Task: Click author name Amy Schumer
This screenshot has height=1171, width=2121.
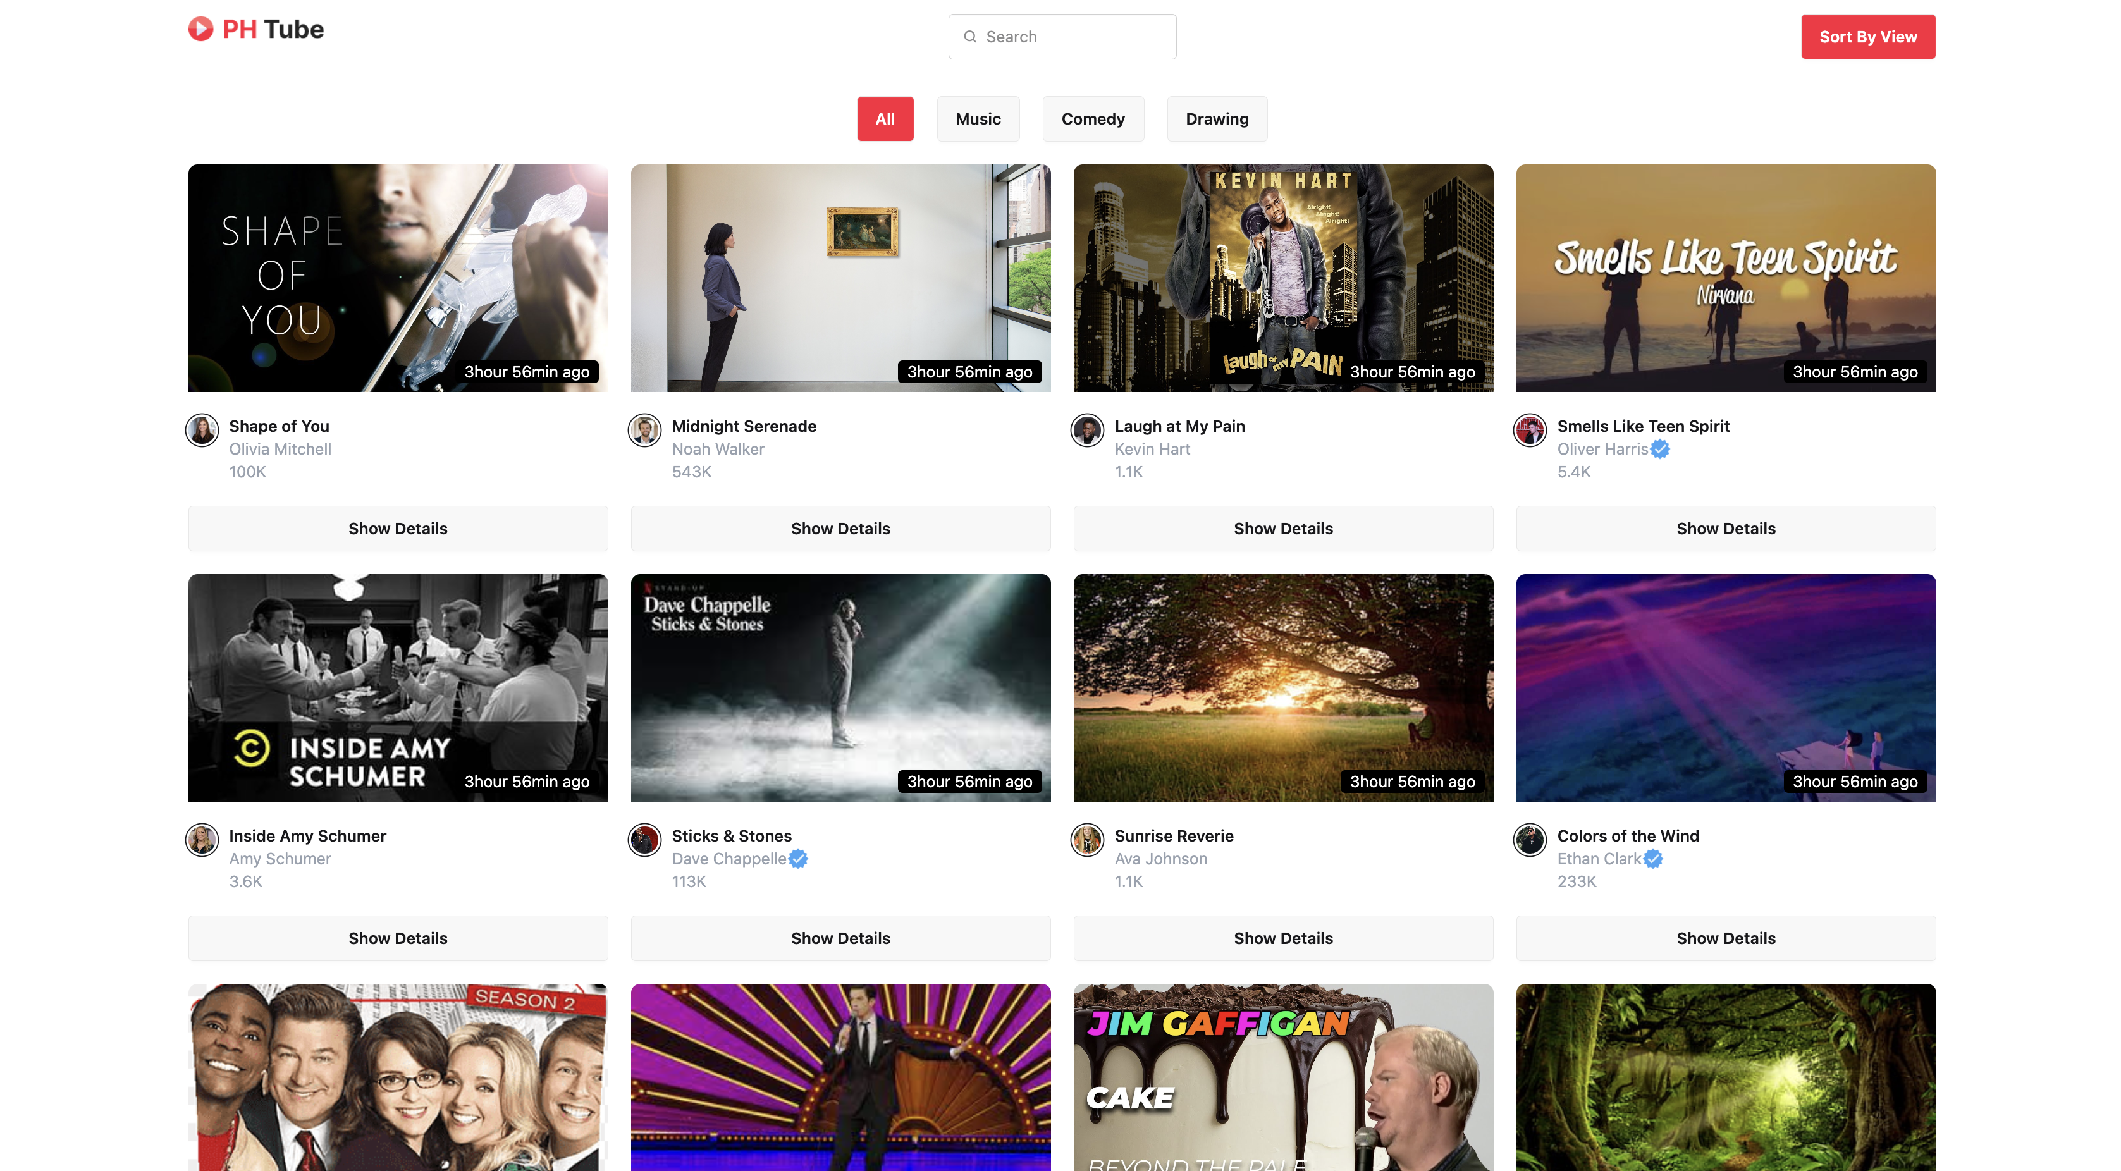Action: tap(280, 859)
